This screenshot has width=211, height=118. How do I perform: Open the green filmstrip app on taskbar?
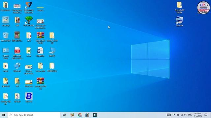(95, 115)
